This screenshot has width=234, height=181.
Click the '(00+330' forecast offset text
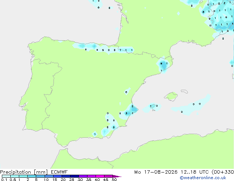[223, 172]
